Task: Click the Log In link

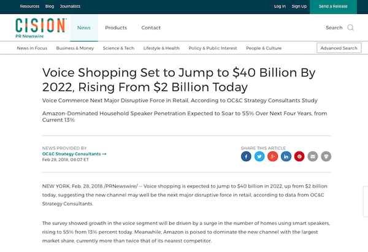Action: pyautogui.click(x=280, y=6)
